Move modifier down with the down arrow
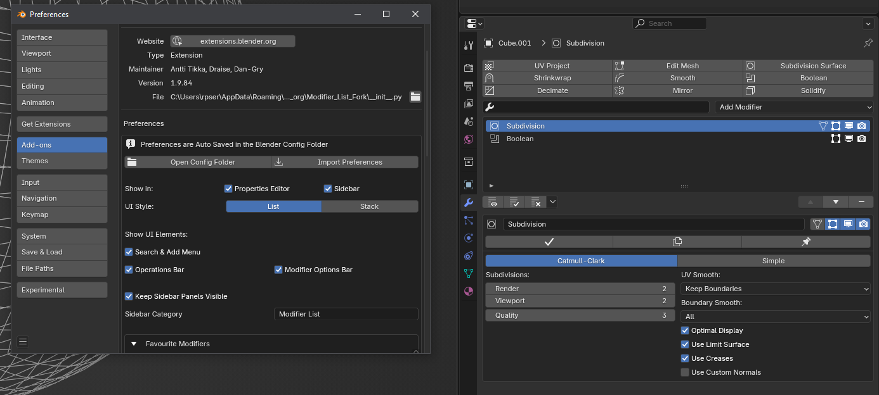 tap(836, 202)
